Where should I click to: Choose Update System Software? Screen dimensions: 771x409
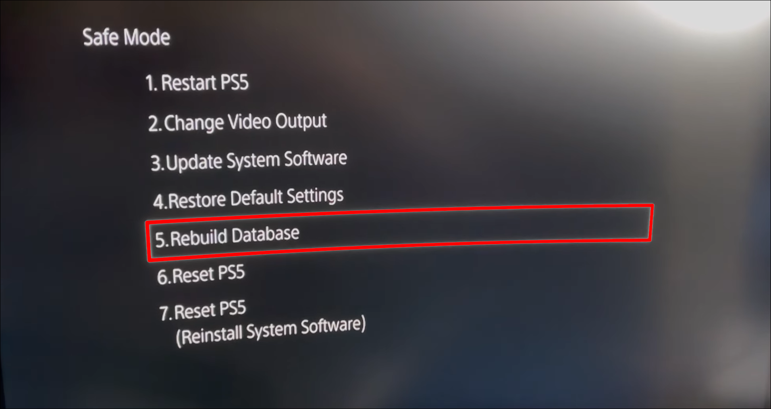click(x=249, y=161)
